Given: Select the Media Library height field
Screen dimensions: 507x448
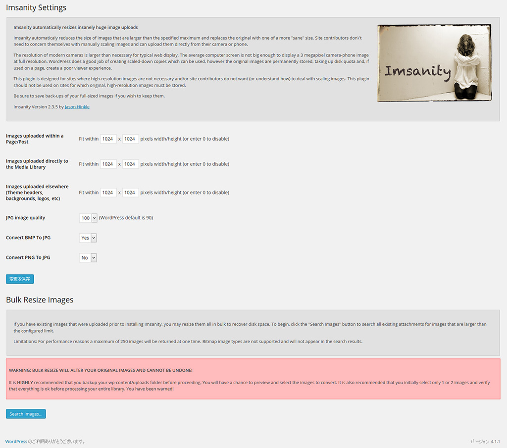Looking at the screenshot, I should pyautogui.click(x=130, y=164).
